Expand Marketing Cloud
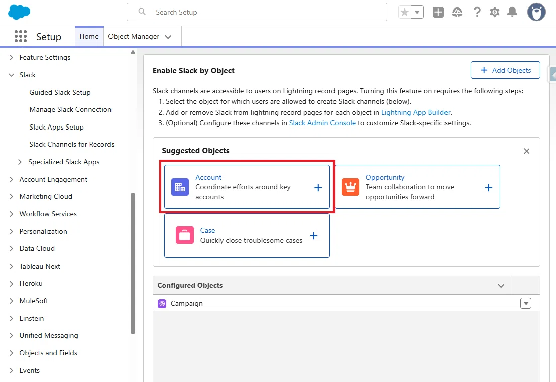 click(12, 197)
